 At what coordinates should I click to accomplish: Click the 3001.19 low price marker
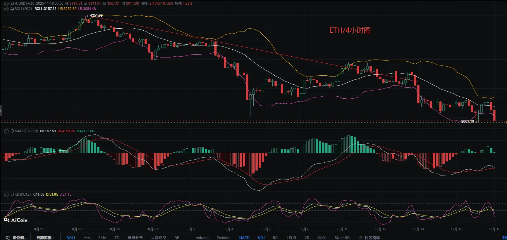[468, 121]
